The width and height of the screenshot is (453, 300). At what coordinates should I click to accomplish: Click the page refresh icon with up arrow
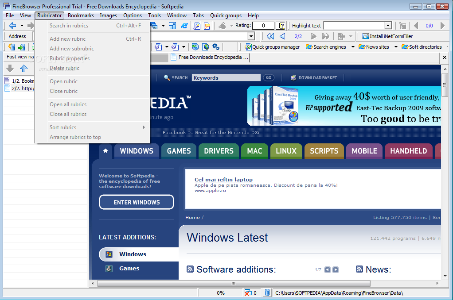[x=158, y=47]
